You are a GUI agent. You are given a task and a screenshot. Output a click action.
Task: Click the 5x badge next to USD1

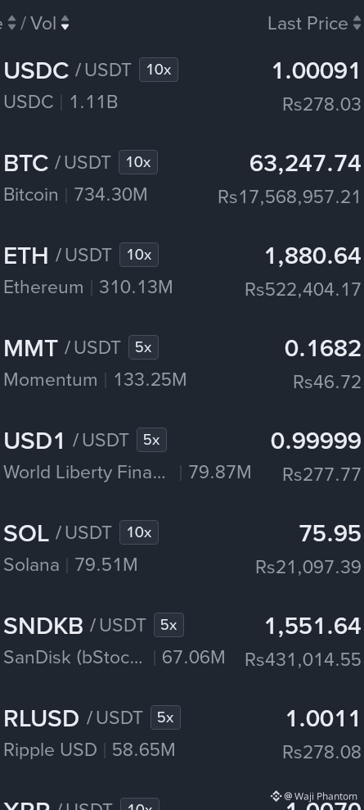pos(151,440)
